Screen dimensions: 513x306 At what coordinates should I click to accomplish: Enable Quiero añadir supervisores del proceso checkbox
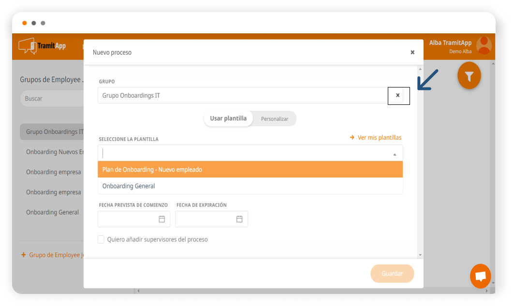[101, 239]
